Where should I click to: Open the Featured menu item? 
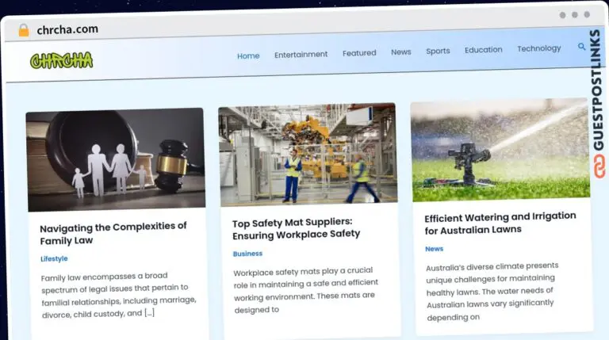[x=359, y=53]
